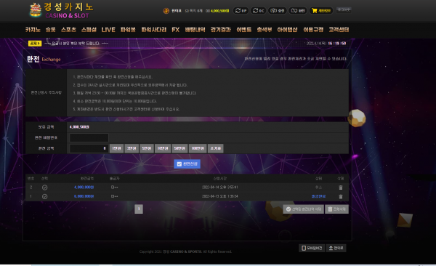The height and width of the screenshot is (266, 436).
Task: Click the blue 환전신청 submit button
Action: tap(187, 164)
